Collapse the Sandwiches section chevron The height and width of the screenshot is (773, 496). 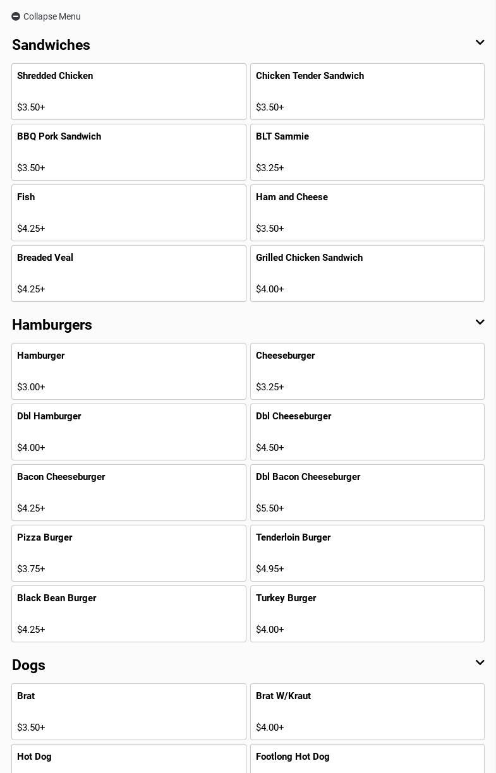[480, 43]
